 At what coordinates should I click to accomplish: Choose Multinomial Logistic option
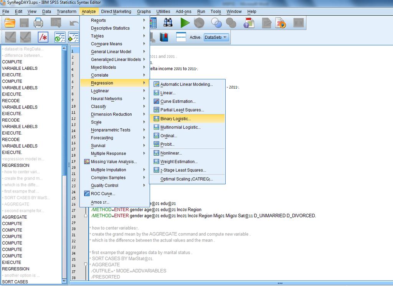(187, 127)
